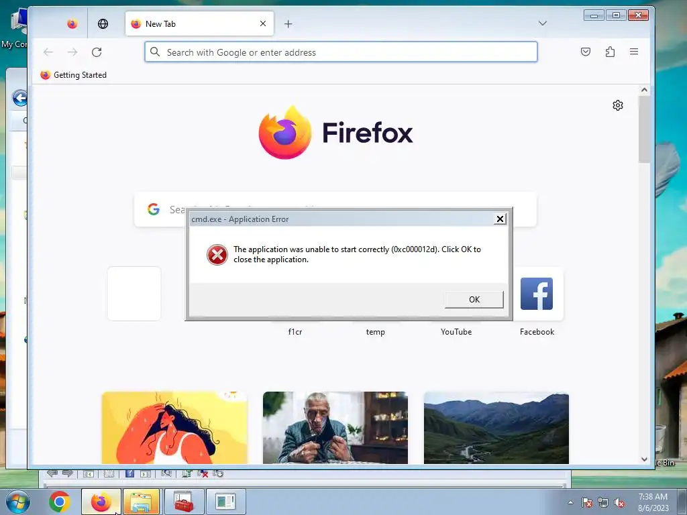Viewport: 687px width, 515px height.
Task: Open Action Center flag icon in tray
Action: [587, 503]
